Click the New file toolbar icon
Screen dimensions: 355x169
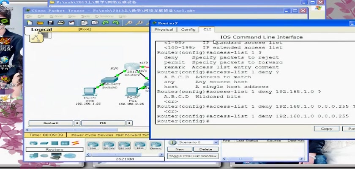point(30,23)
